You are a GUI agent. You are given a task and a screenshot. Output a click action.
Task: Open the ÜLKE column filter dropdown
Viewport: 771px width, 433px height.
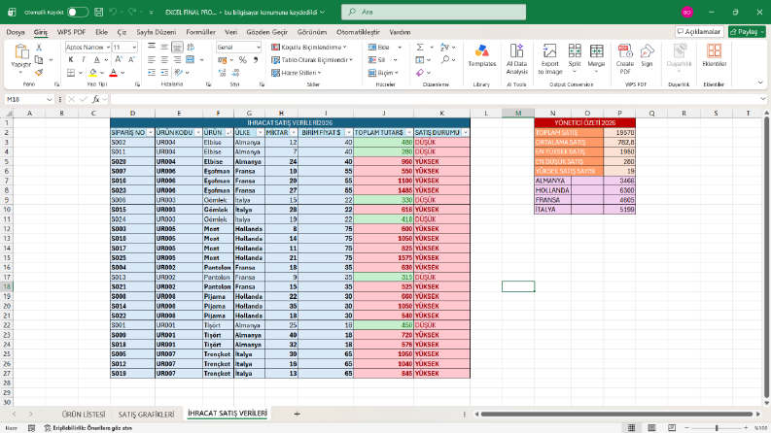coord(261,133)
